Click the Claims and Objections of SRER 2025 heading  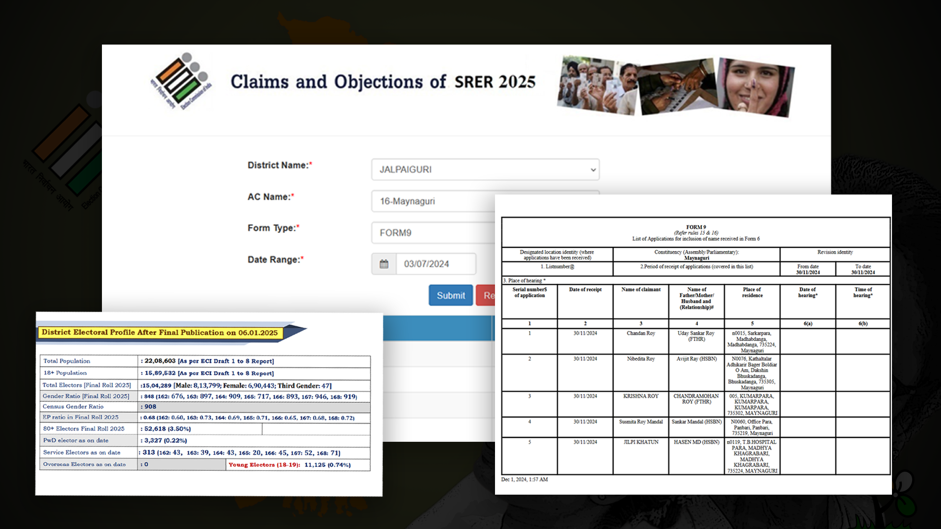(383, 82)
